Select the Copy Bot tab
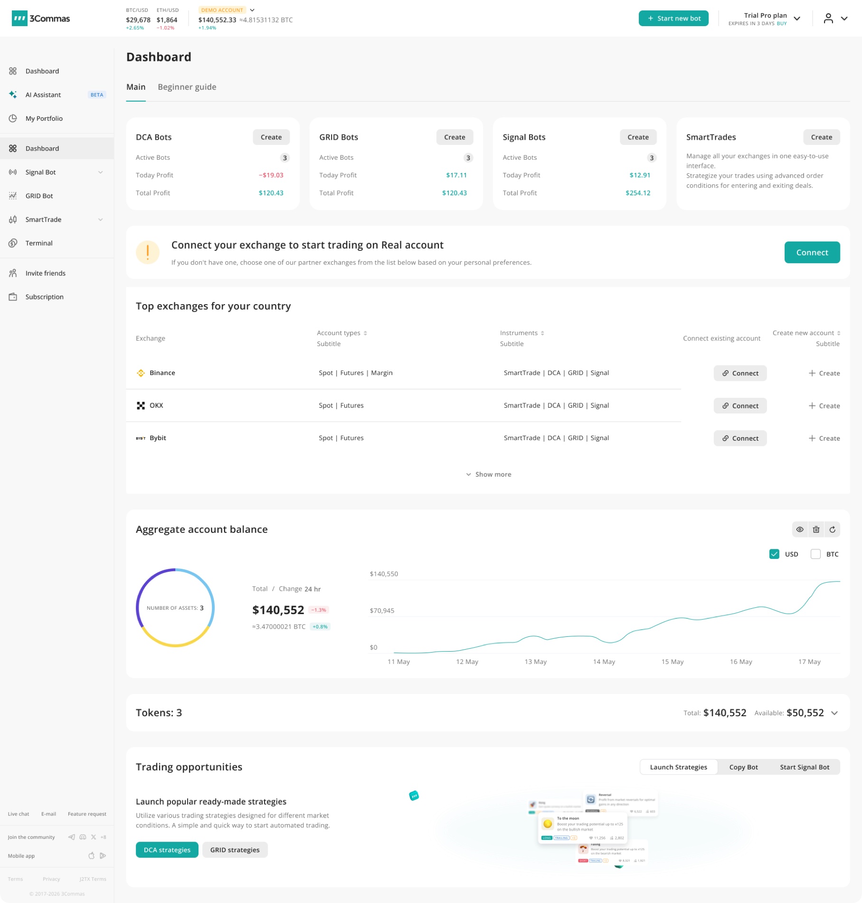This screenshot has height=903, width=862. pos(743,767)
